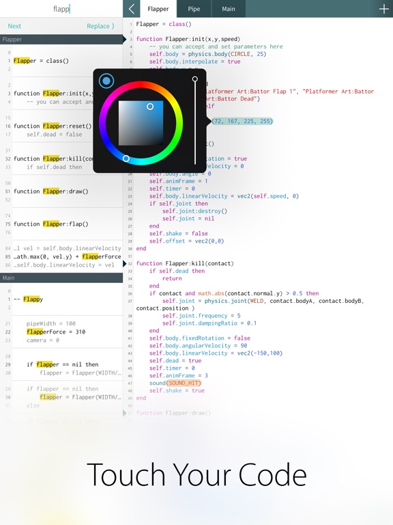393x525 pixels.
Task: Switch to the Pipe tab
Action: point(194,9)
